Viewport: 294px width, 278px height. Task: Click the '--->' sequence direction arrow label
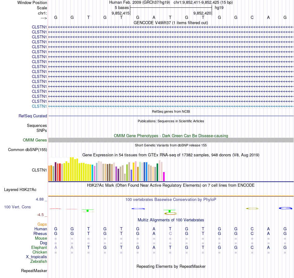click(44, 18)
